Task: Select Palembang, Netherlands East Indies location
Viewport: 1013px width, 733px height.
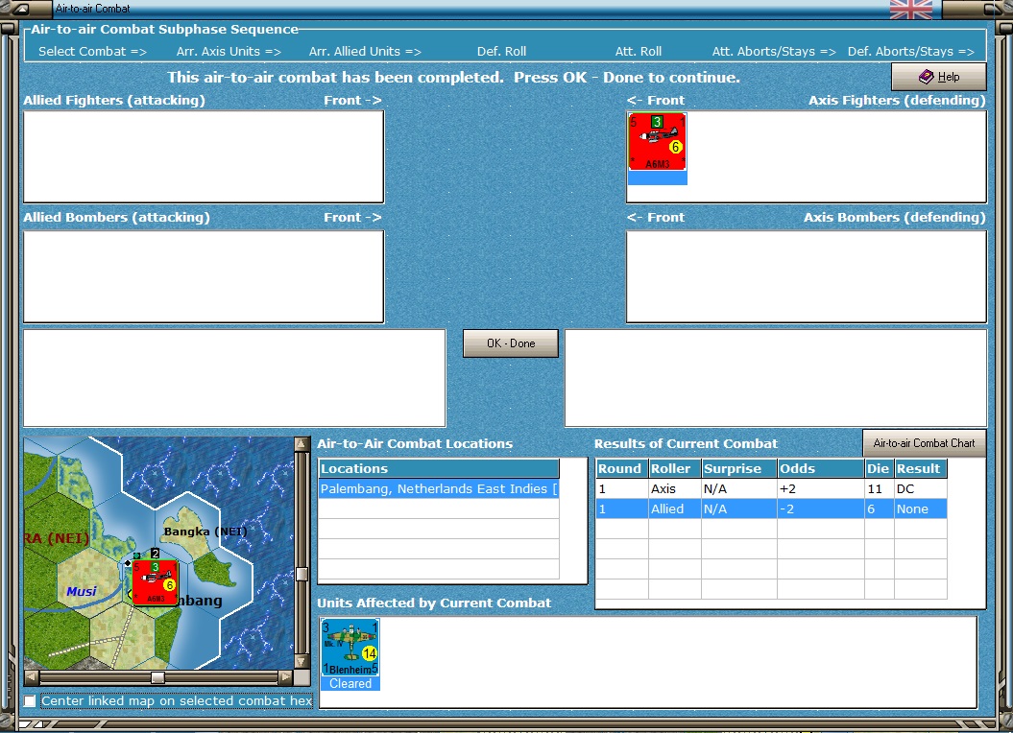Action: (439, 489)
